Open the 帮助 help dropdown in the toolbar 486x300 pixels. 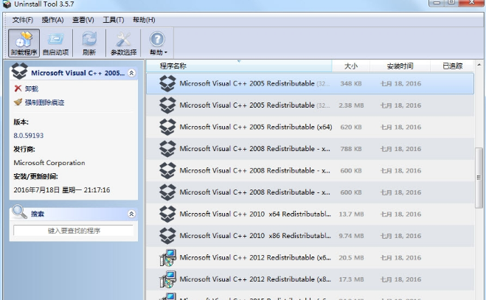click(158, 43)
